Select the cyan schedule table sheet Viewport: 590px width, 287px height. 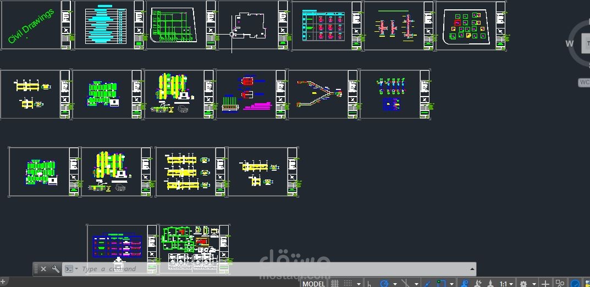[x=109, y=25]
